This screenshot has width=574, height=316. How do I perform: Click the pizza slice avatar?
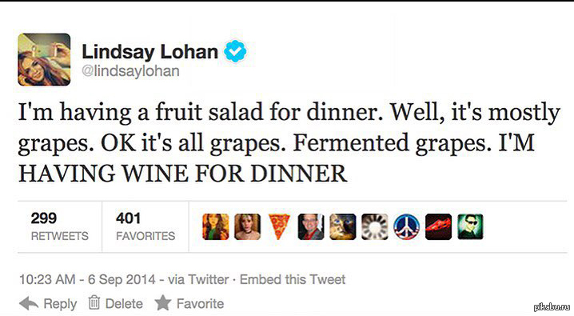279,226
